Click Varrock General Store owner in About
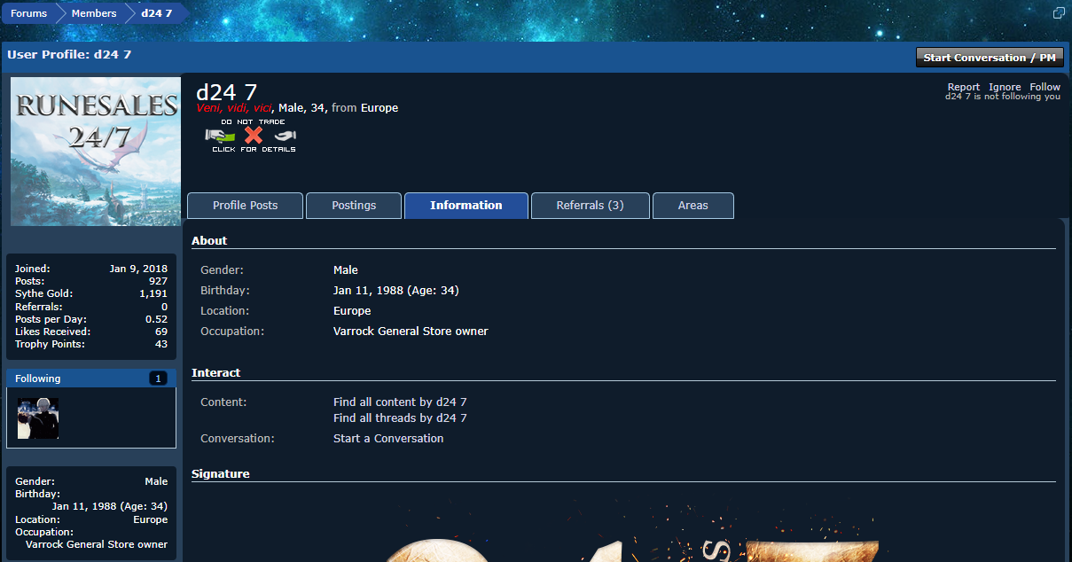Viewport: 1072px width, 562px height. (411, 332)
